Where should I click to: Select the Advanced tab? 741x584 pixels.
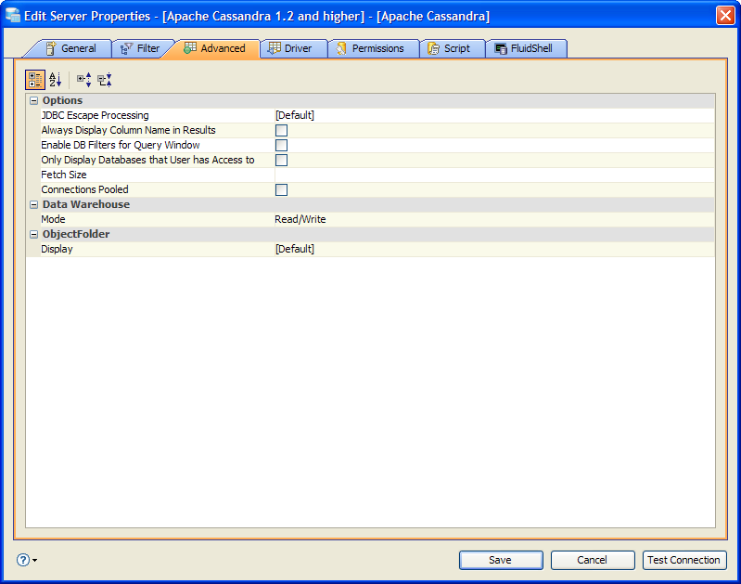214,48
